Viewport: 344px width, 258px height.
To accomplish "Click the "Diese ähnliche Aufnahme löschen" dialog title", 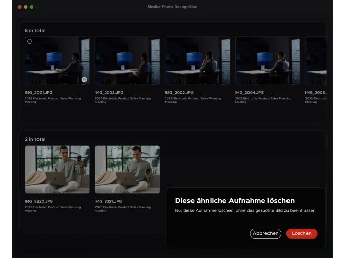I will pos(235,201).
